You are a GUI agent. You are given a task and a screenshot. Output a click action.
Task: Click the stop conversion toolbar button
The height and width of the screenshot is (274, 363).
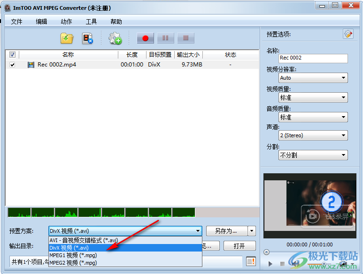click(185, 38)
